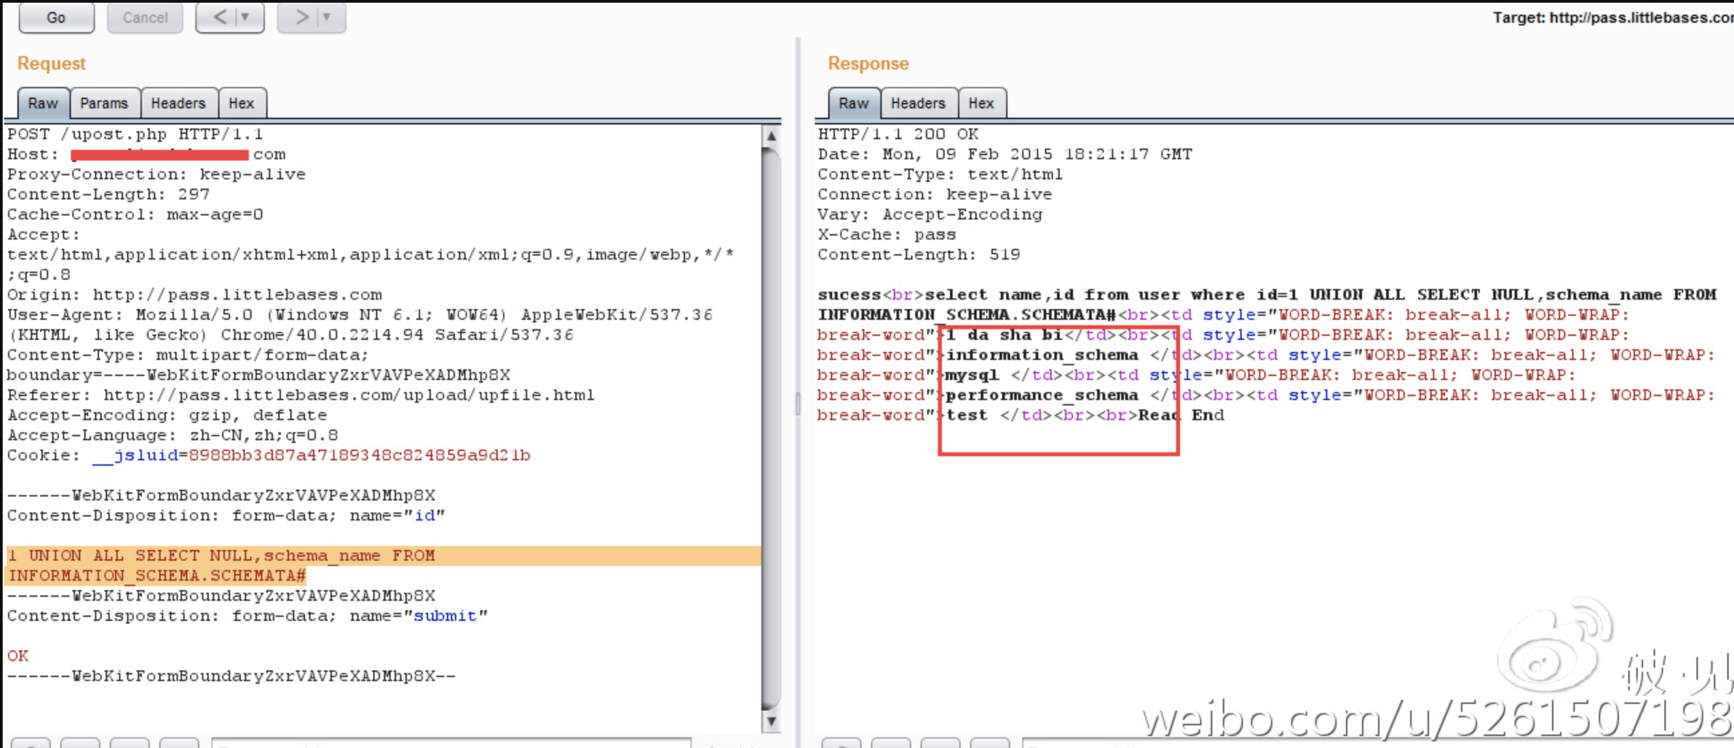Click the request scrollbar up arrow
The height and width of the screenshot is (748, 1734).
[x=771, y=136]
